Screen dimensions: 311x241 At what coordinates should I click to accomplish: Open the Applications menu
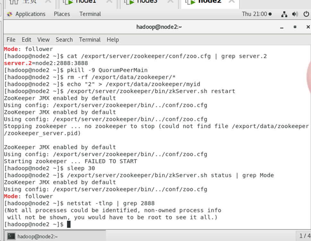click(x=30, y=14)
